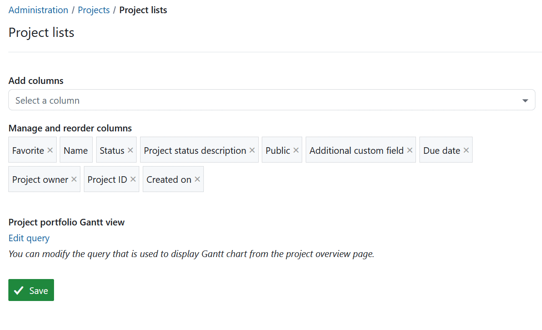Navigate to Administration via breadcrumb
This screenshot has height=330, width=542.
click(38, 10)
